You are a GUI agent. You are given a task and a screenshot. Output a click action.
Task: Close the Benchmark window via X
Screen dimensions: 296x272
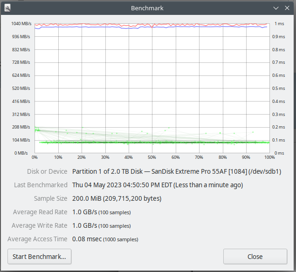pos(287,8)
